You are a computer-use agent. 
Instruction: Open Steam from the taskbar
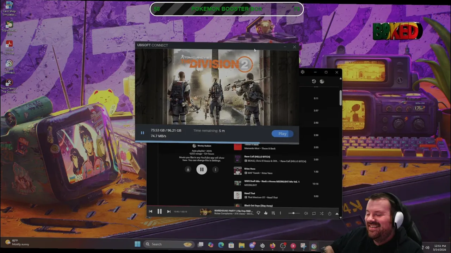[262, 246]
